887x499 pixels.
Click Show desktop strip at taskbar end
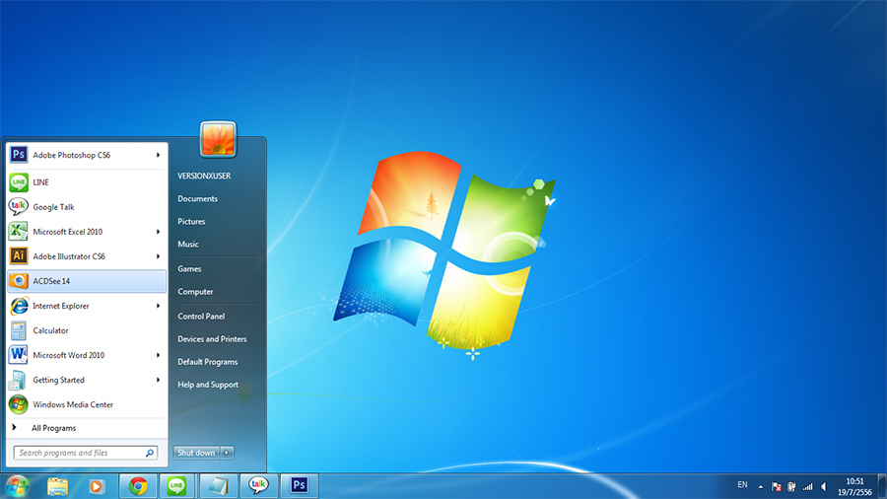click(882, 486)
